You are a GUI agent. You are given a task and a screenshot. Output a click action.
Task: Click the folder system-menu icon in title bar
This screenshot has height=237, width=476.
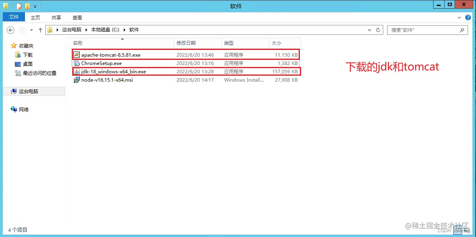pyautogui.click(x=6, y=6)
